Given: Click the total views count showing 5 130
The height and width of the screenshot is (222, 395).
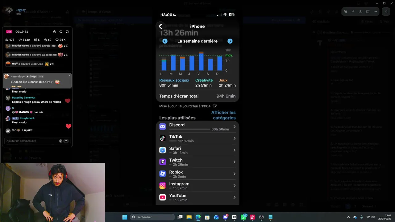Looking at the screenshot, I should click(24, 40).
